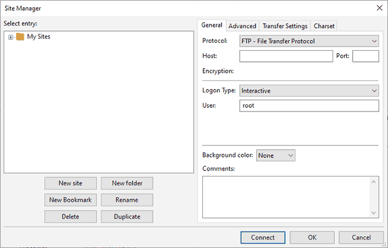Expand the My Sites tree node
Screen dimensions: 388x248
click(x=10, y=38)
